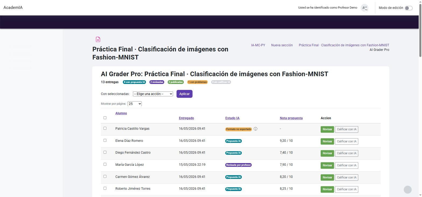Open Práctica Final breadcrumb link
The height and width of the screenshot is (197, 422).
pos(344,45)
